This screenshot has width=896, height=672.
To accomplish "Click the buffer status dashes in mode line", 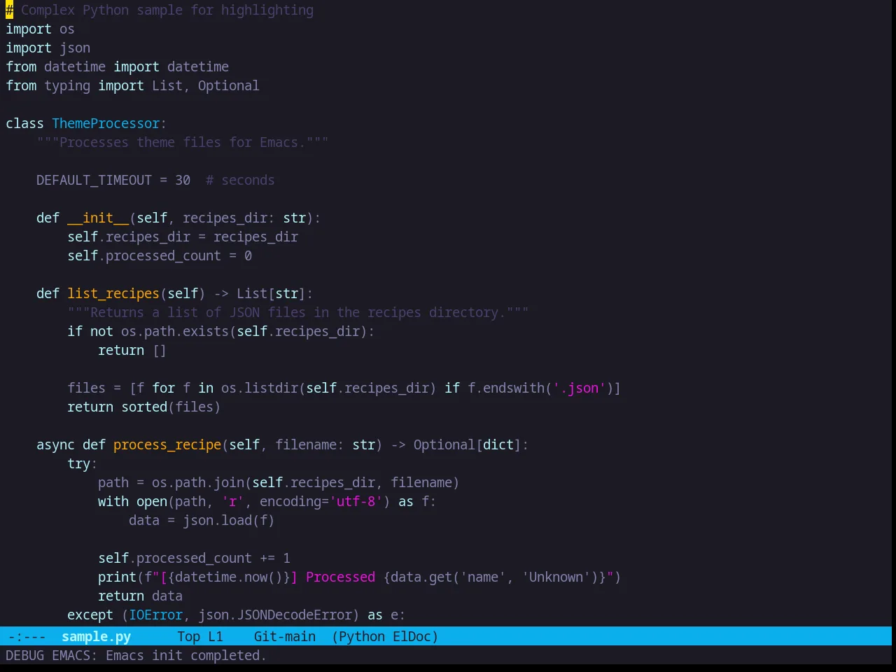I will click(27, 636).
